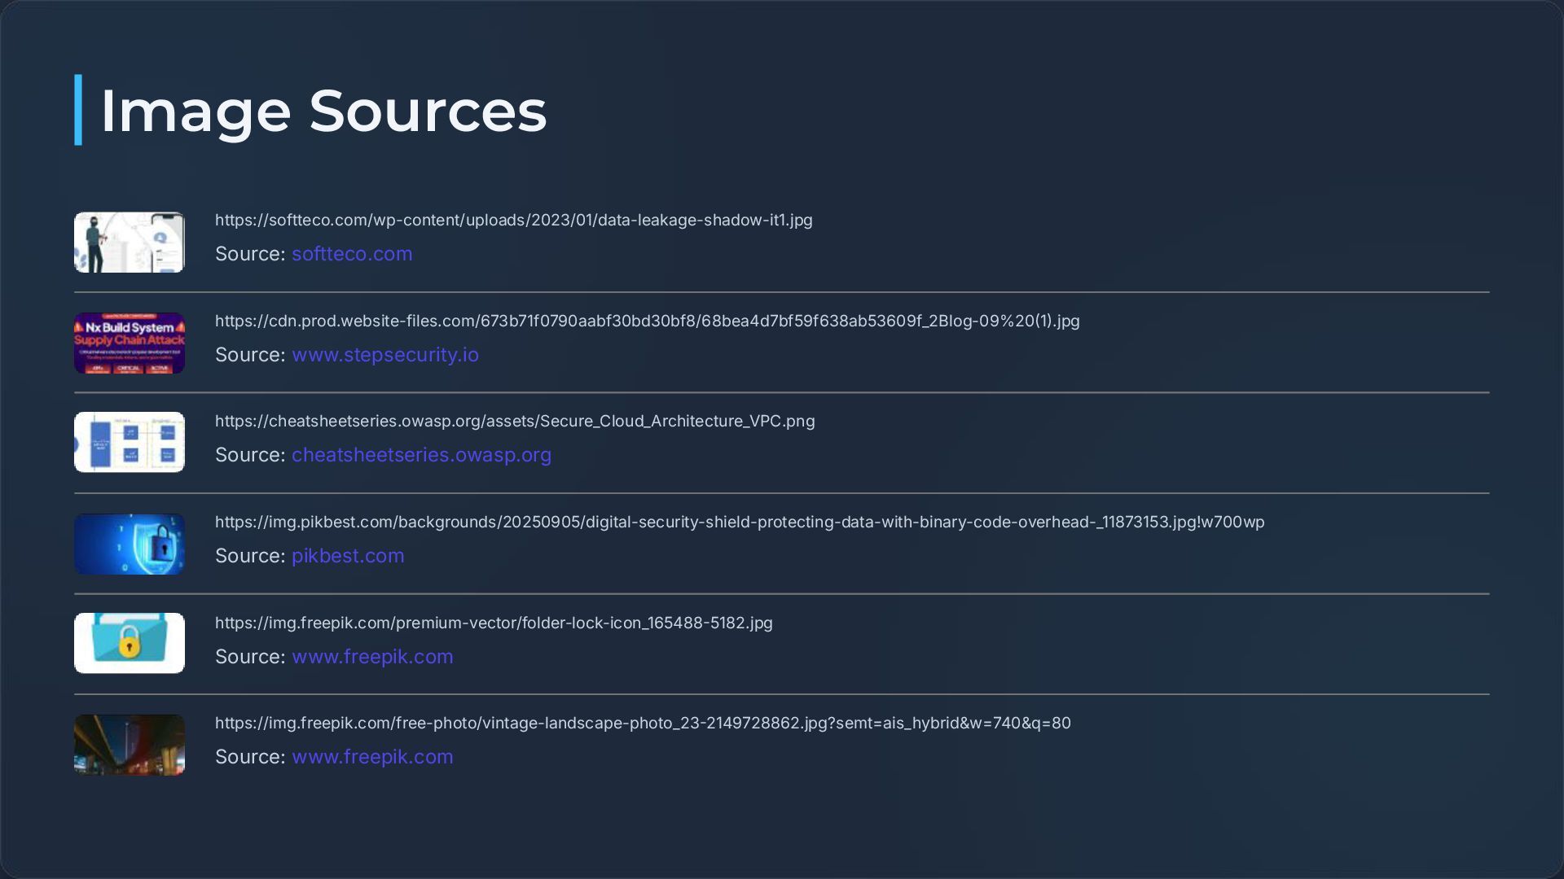This screenshot has height=879, width=1564.
Task: Click the www.freepik.com link under folder-lock URL
Action: click(372, 657)
